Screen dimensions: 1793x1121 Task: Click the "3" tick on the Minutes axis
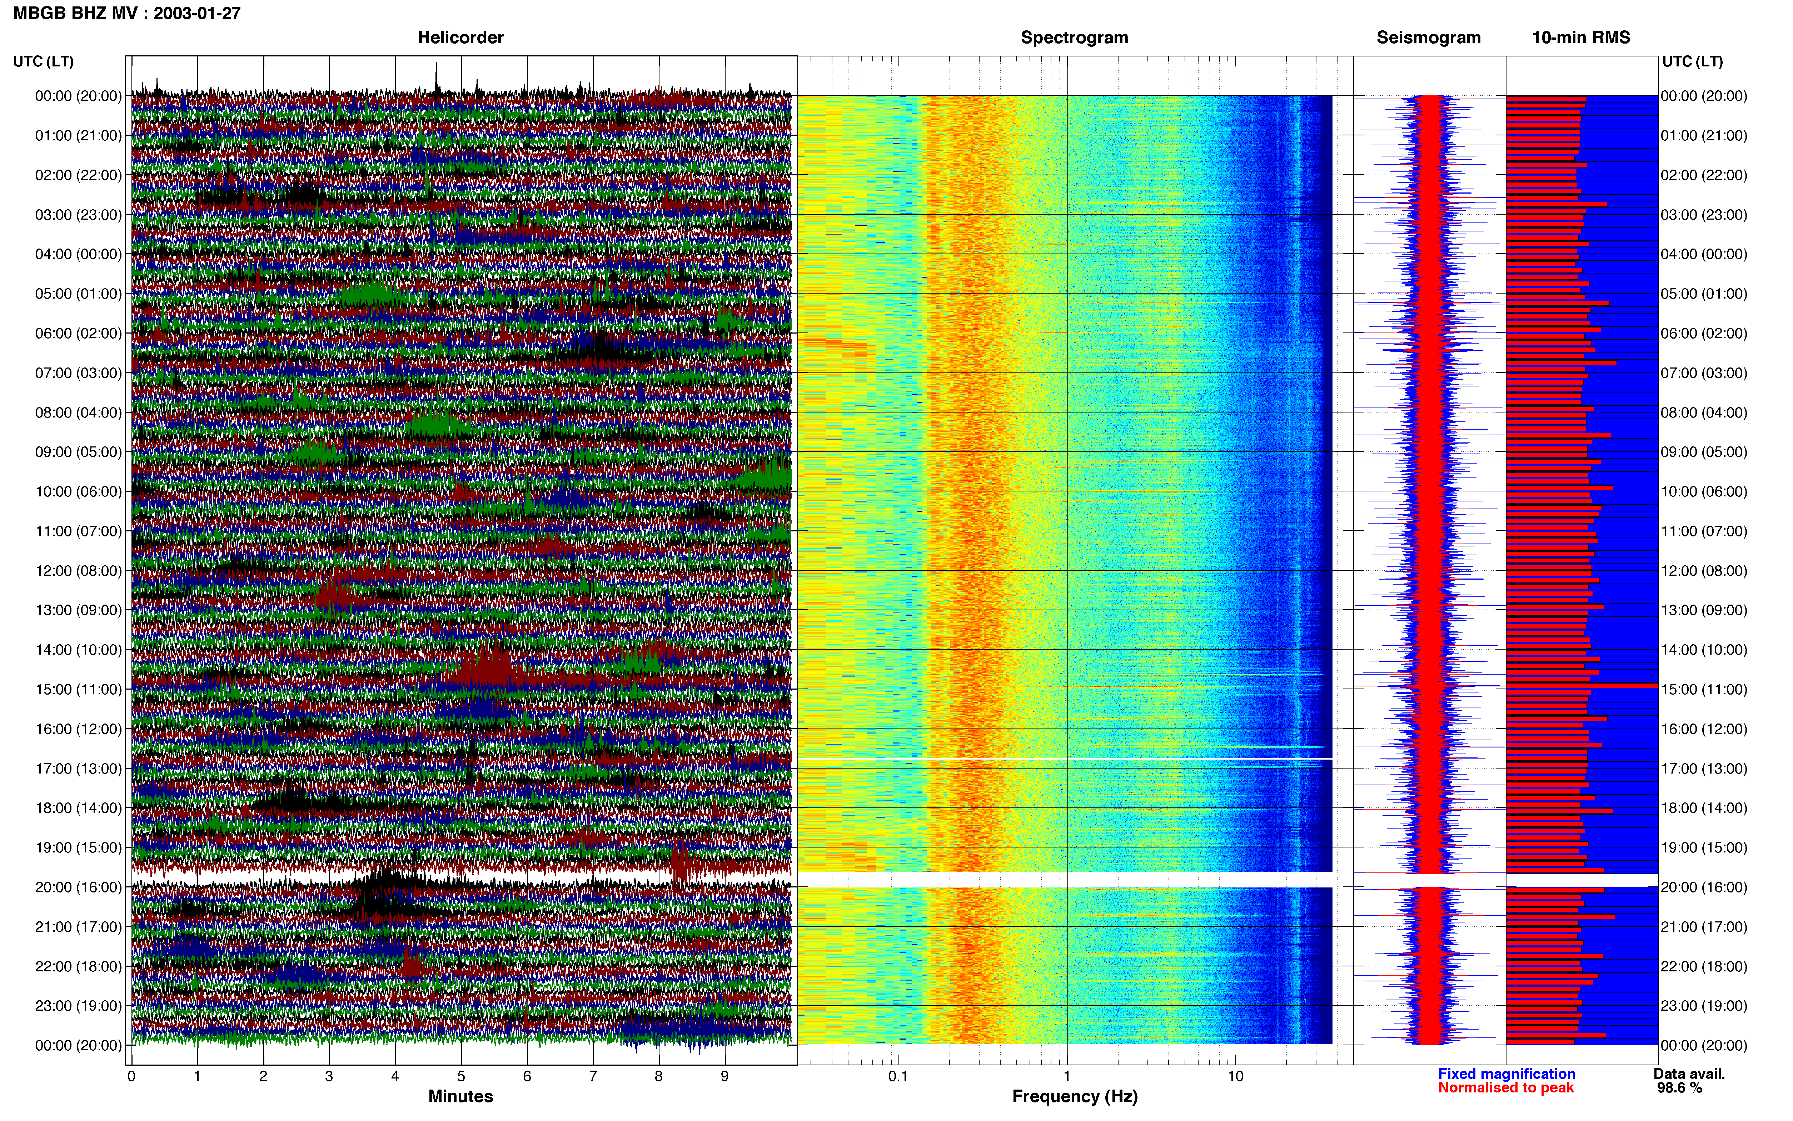pos(329,1076)
